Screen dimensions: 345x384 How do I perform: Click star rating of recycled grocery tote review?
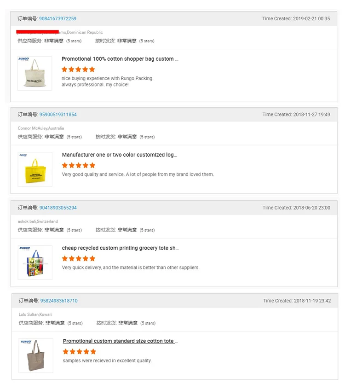tap(79, 259)
